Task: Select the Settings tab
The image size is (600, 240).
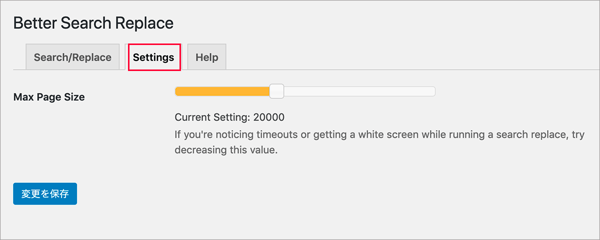Action: click(x=153, y=57)
